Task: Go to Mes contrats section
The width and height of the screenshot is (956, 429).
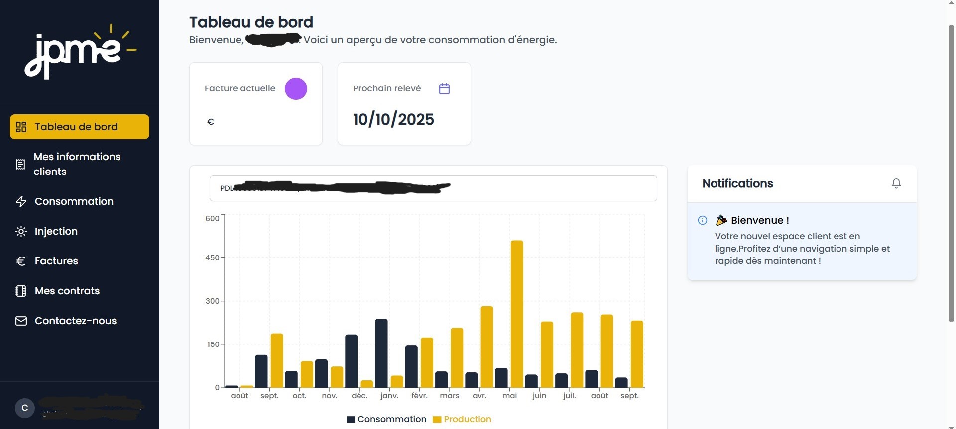Action: coord(67,291)
